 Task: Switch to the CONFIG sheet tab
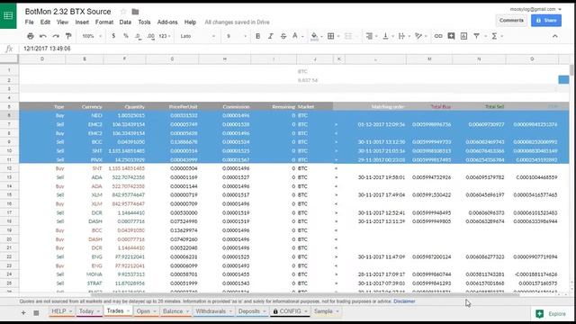290,311
